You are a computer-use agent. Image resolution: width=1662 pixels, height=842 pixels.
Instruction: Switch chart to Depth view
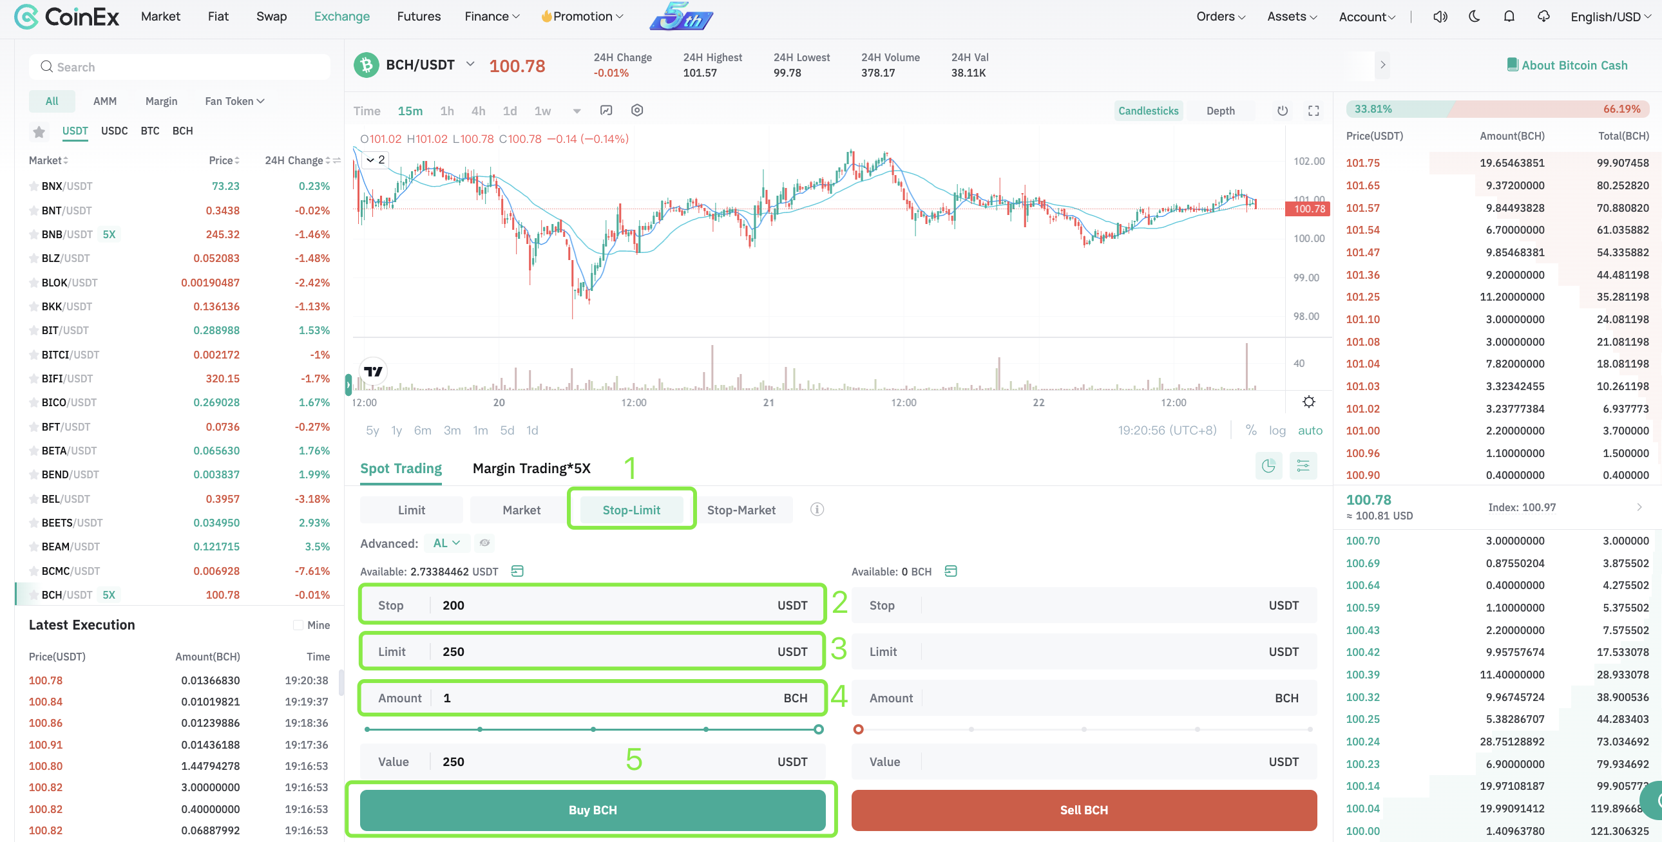pyautogui.click(x=1221, y=111)
